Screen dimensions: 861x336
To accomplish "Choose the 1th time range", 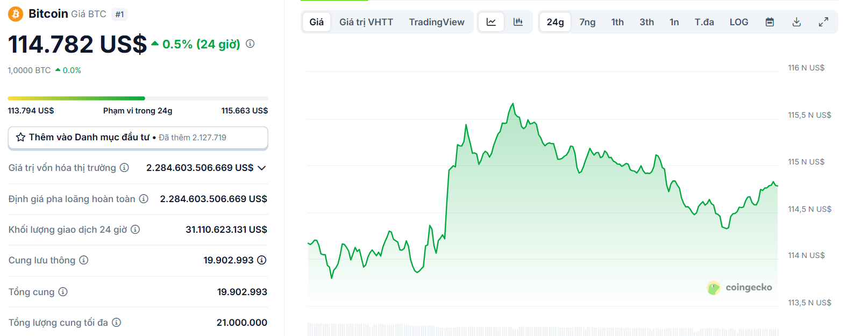I will (x=617, y=22).
